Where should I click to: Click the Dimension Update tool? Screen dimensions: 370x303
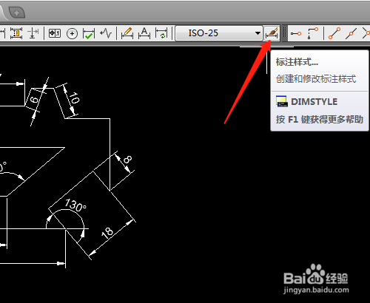[x=161, y=33]
